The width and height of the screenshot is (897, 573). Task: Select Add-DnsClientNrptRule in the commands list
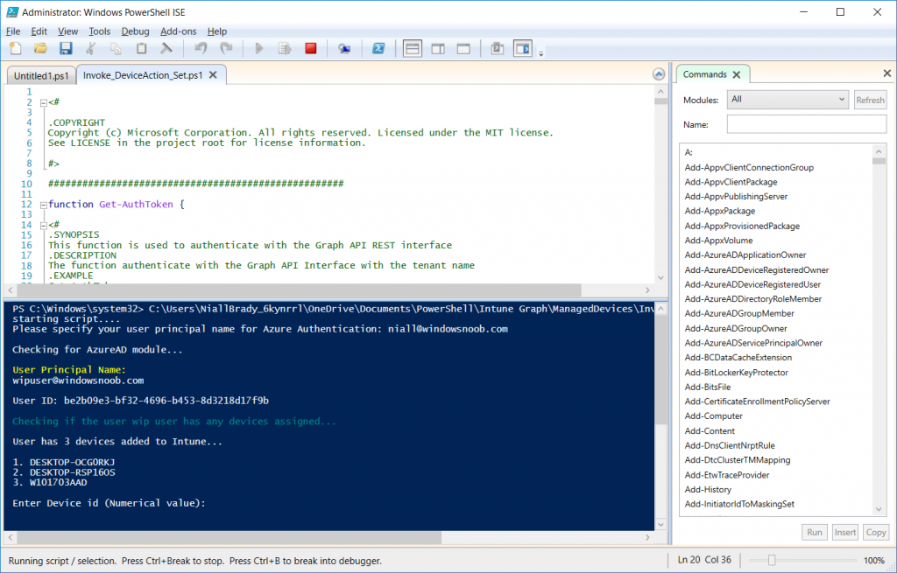[x=730, y=445]
